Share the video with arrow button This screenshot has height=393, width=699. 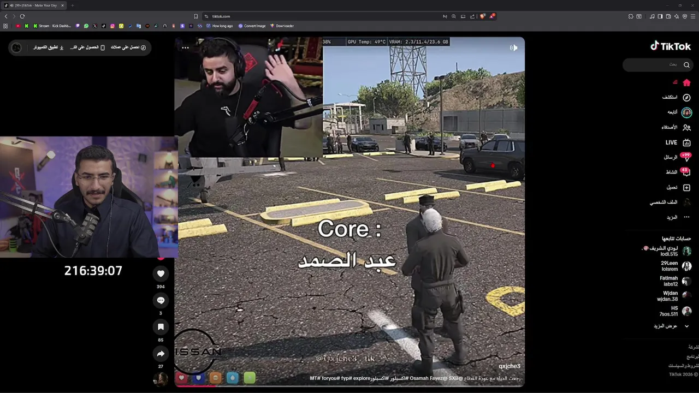(161, 354)
